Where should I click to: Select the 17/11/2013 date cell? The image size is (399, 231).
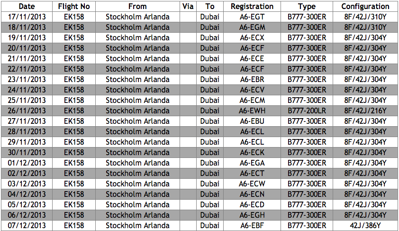click(x=27, y=17)
